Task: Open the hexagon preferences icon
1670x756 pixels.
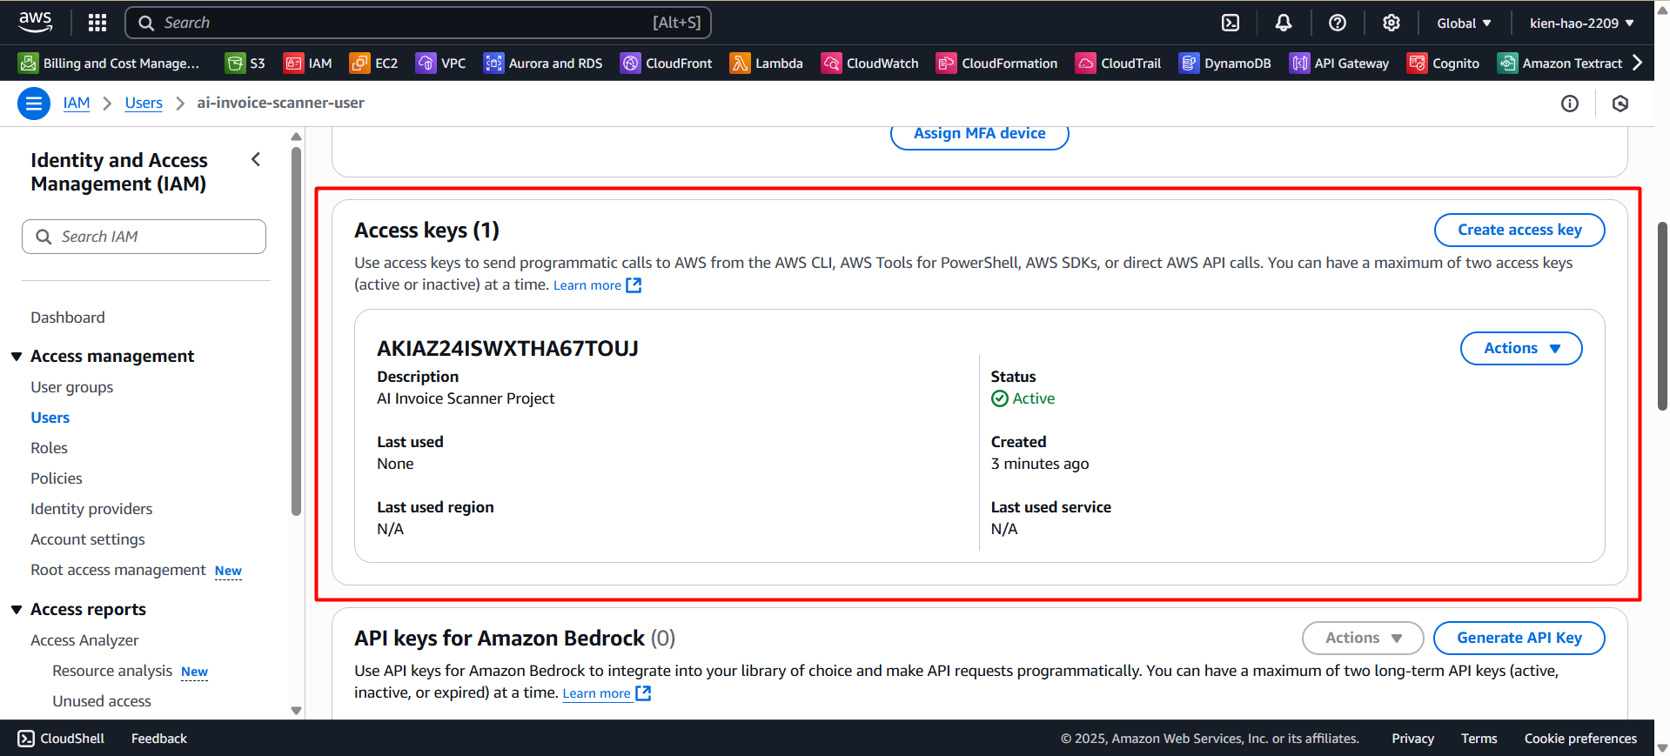Action: [1620, 104]
